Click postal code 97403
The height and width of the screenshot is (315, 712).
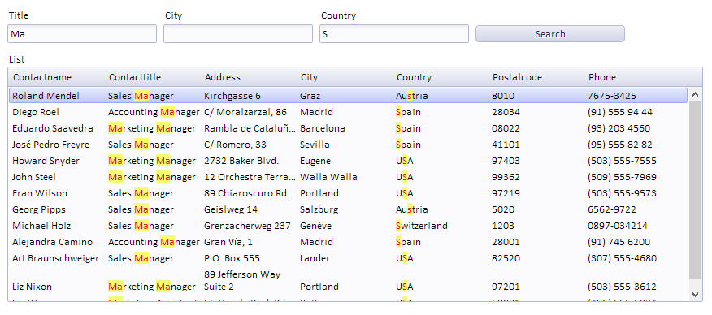coord(506,161)
